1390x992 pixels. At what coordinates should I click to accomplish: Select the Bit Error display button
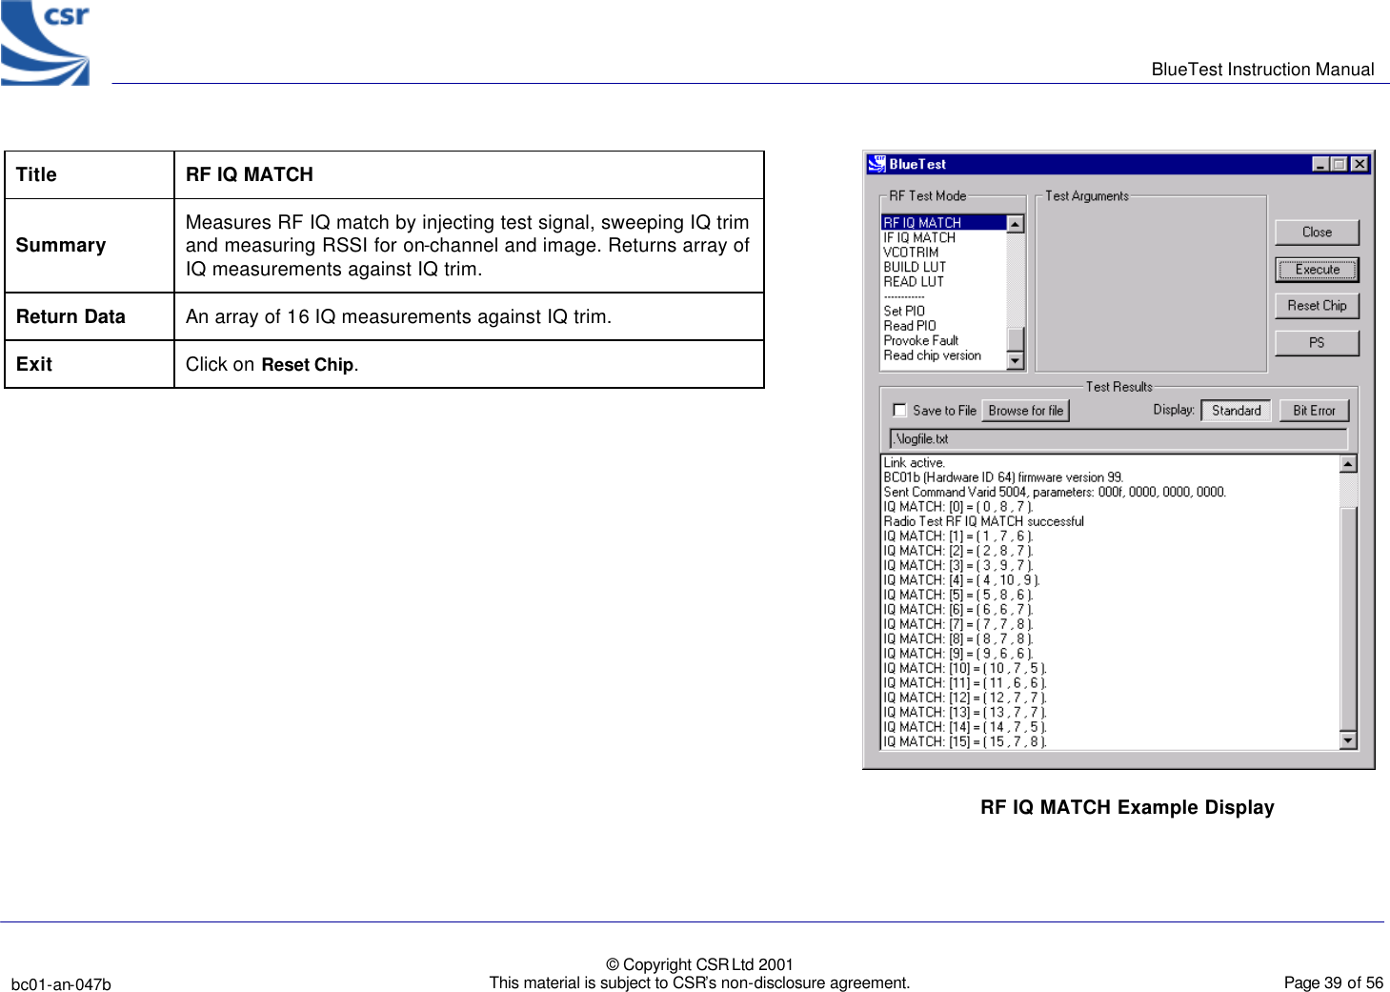tap(1314, 411)
